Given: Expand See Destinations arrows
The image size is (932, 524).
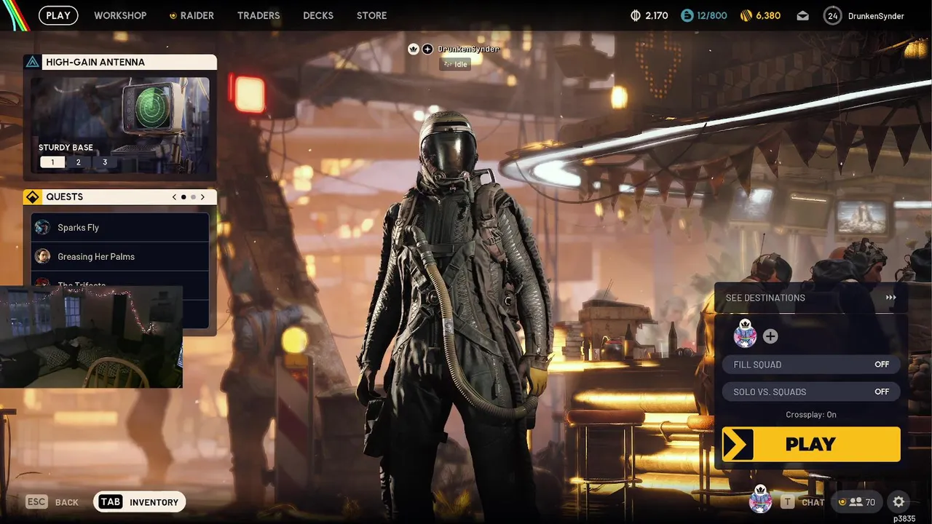Looking at the screenshot, I should (x=890, y=298).
